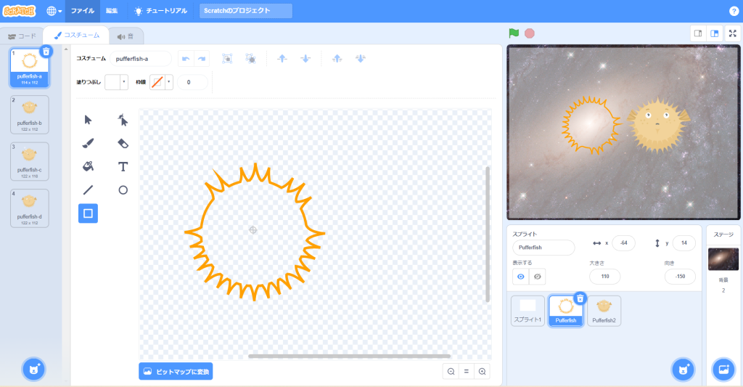Select the pufferfish-c costume thumbnail
The height and width of the screenshot is (387, 743).
click(x=30, y=160)
